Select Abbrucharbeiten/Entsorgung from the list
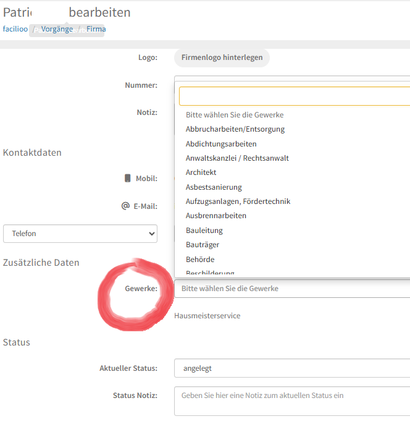 [235, 129]
